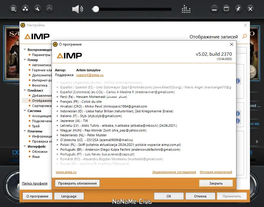264x207 pixels.
Task: Open the main menu icon in player
Action: point(13,9)
